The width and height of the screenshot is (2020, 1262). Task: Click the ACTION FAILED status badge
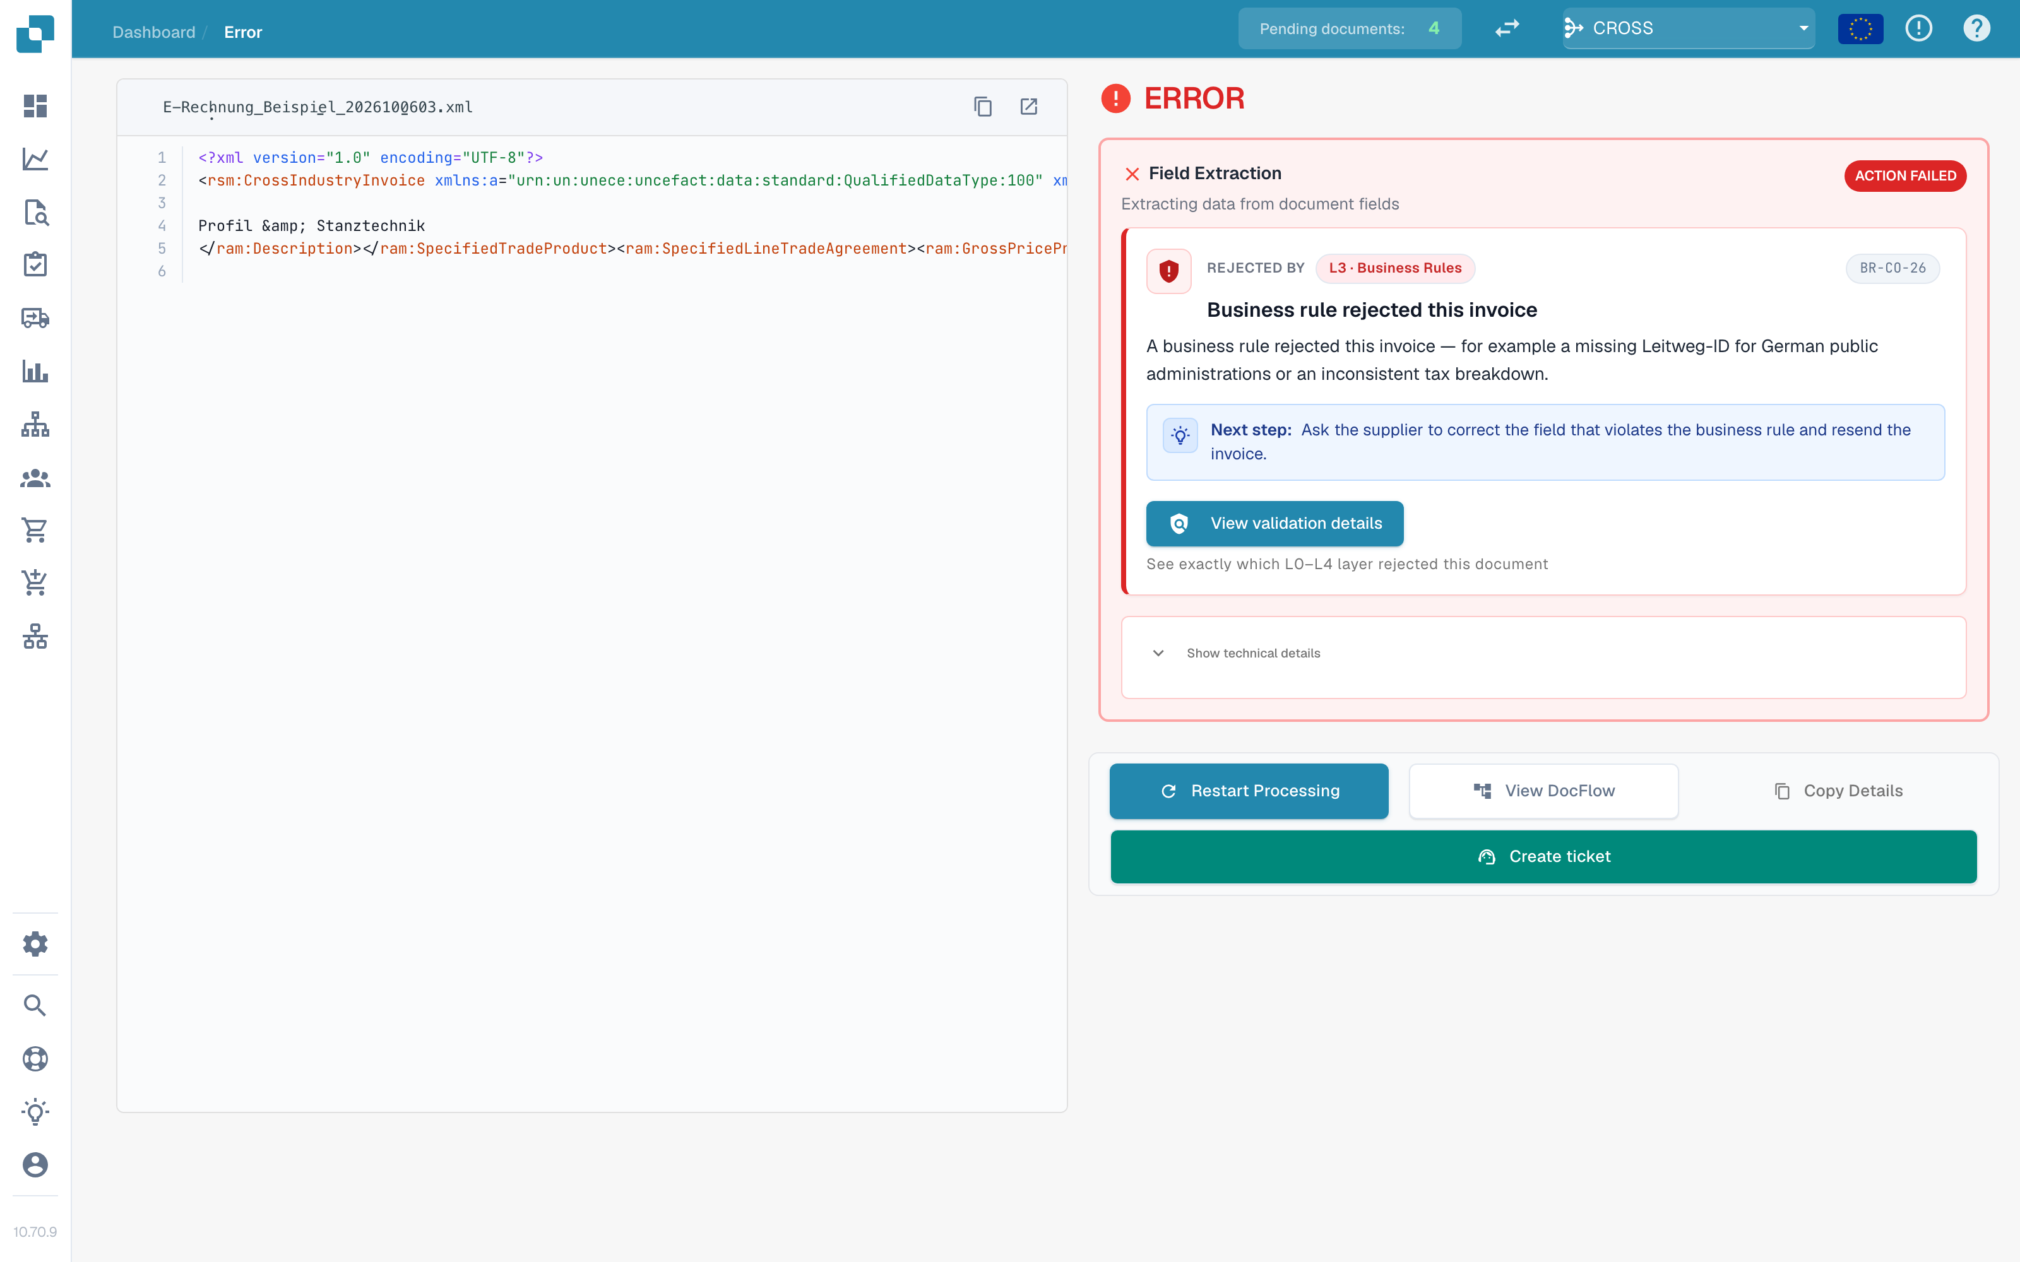(1905, 175)
